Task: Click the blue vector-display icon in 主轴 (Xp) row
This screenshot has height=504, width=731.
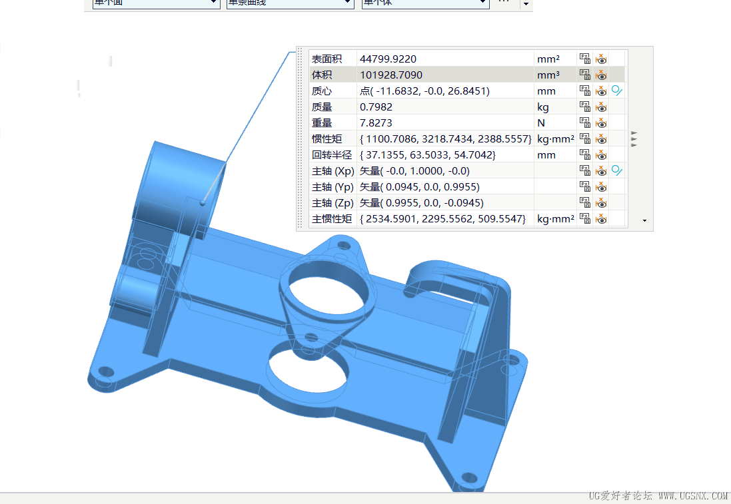Action: [617, 170]
